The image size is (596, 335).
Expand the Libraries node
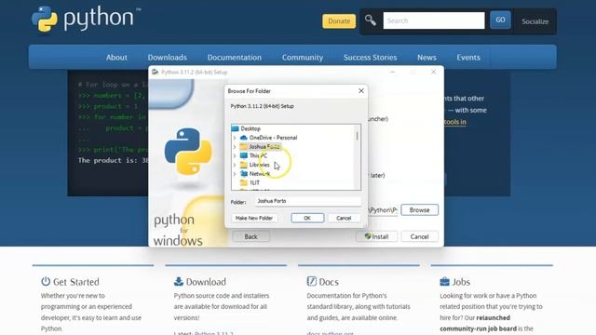(235, 165)
